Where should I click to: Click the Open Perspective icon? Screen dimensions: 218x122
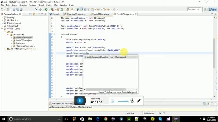205,9
